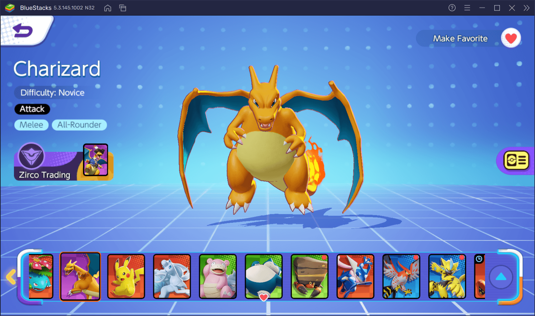Image resolution: width=535 pixels, height=316 pixels.
Task: Click the All-Rounder tag
Action: [79, 125]
